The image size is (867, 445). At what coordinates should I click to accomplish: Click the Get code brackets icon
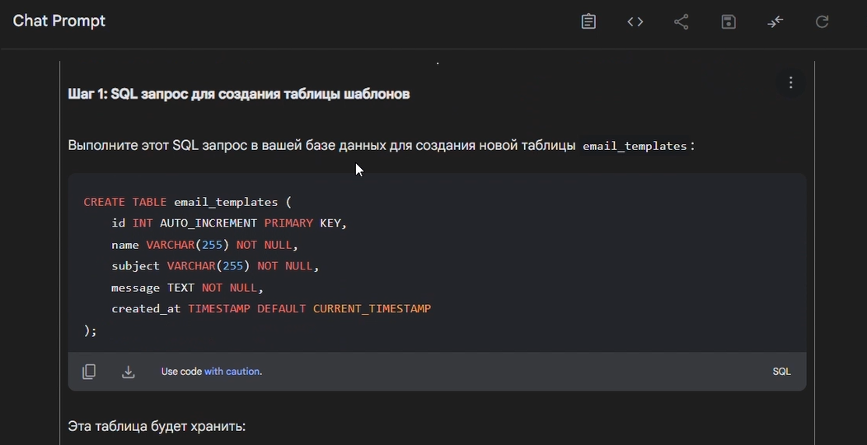635,21
